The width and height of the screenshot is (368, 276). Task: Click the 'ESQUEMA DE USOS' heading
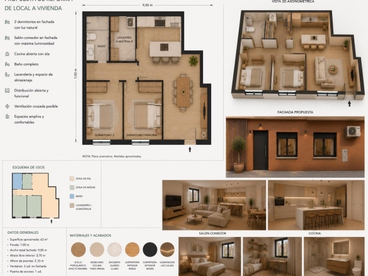pos(28,168)
